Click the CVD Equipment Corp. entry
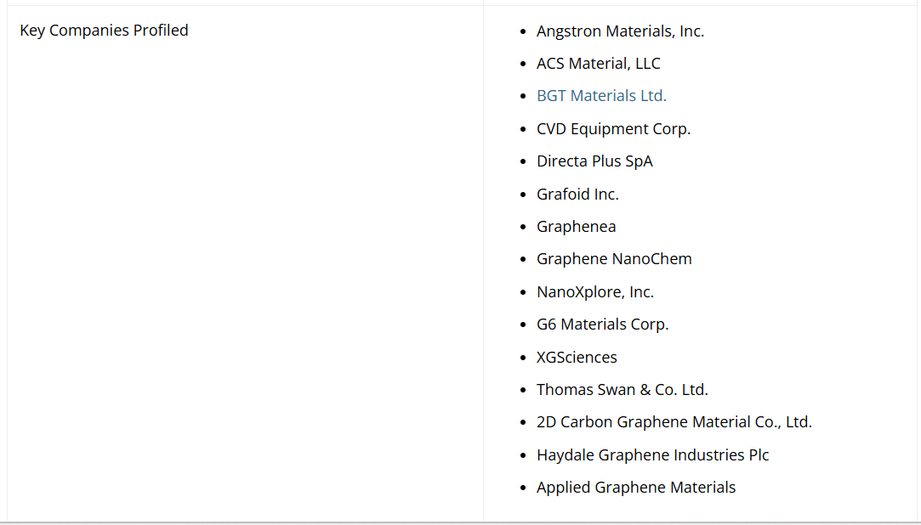 tap(613, 129)
